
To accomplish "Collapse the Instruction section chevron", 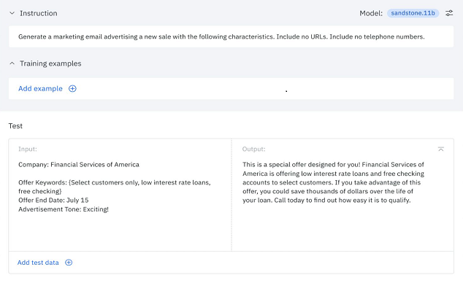I will pos(12,13).
